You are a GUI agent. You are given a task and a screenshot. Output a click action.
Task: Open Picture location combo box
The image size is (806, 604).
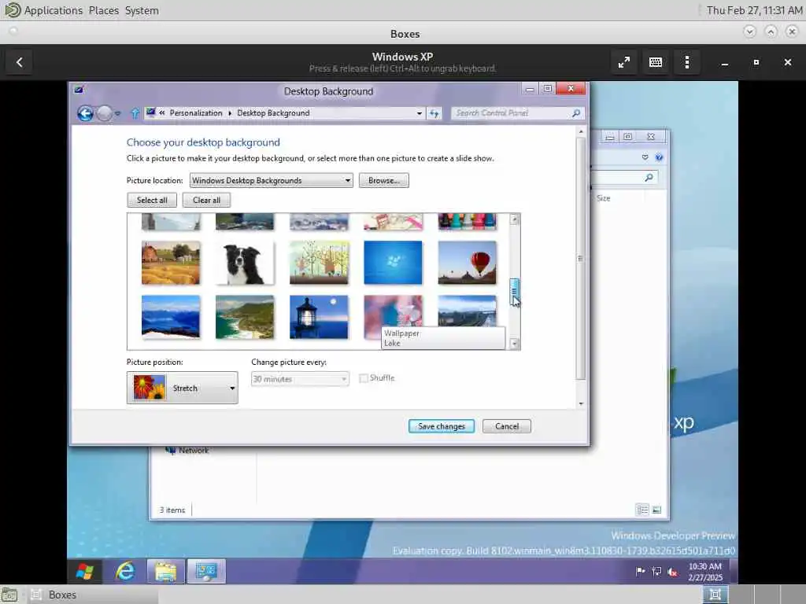[271, 180]
